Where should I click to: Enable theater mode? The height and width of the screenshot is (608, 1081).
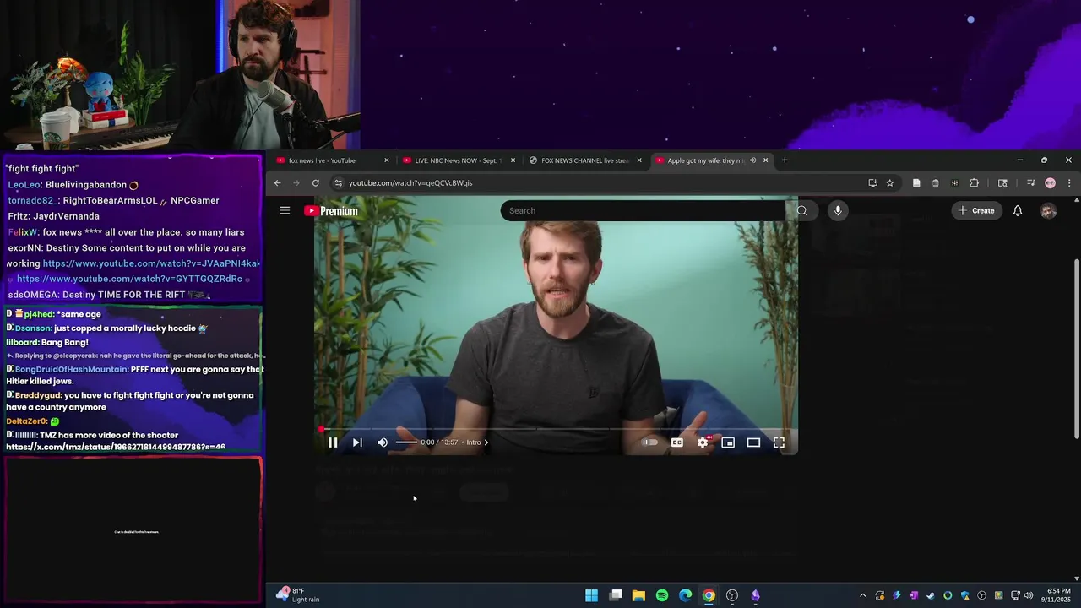753,442
